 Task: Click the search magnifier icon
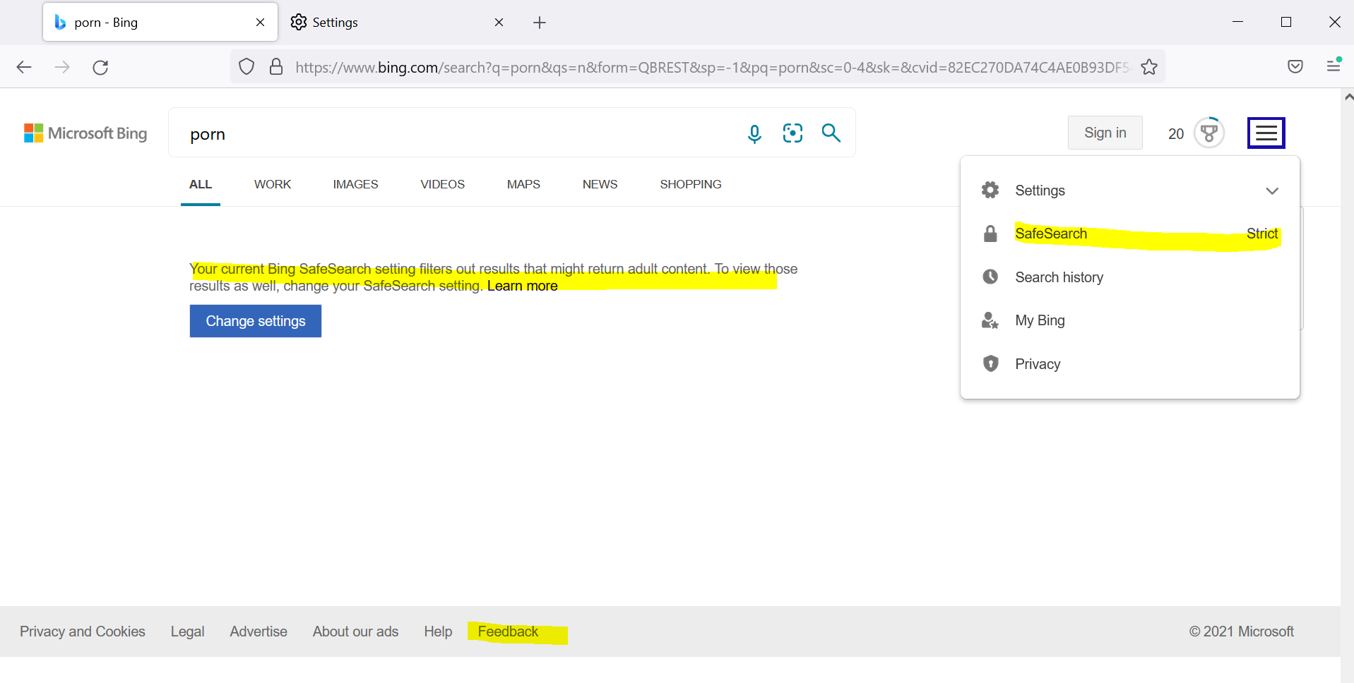(x=831, y=133)
